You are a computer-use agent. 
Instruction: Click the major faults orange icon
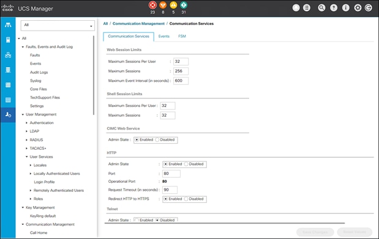[x=163, y=5]
